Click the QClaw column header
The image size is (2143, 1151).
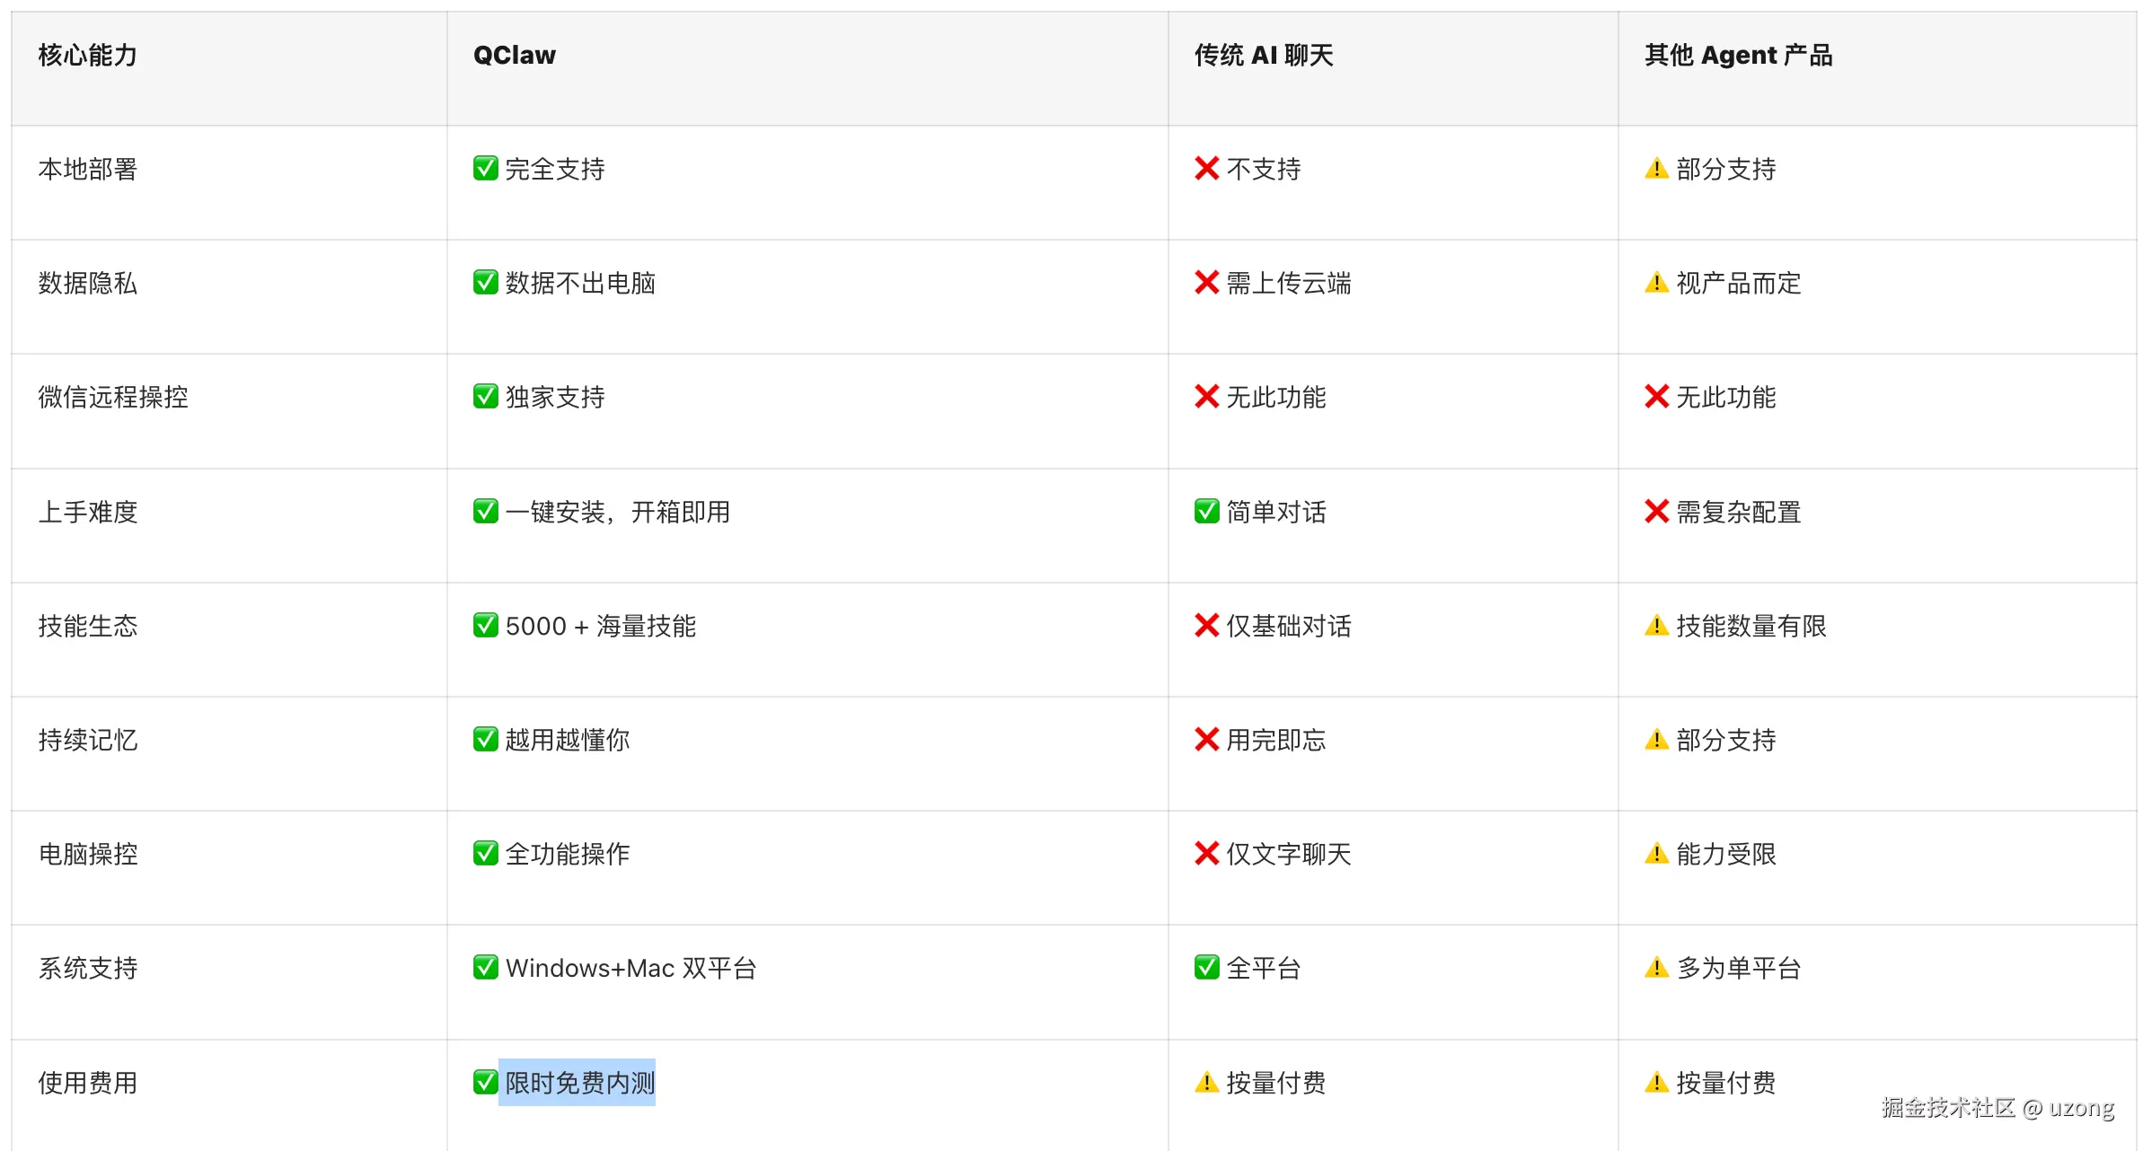pos(515,56)
